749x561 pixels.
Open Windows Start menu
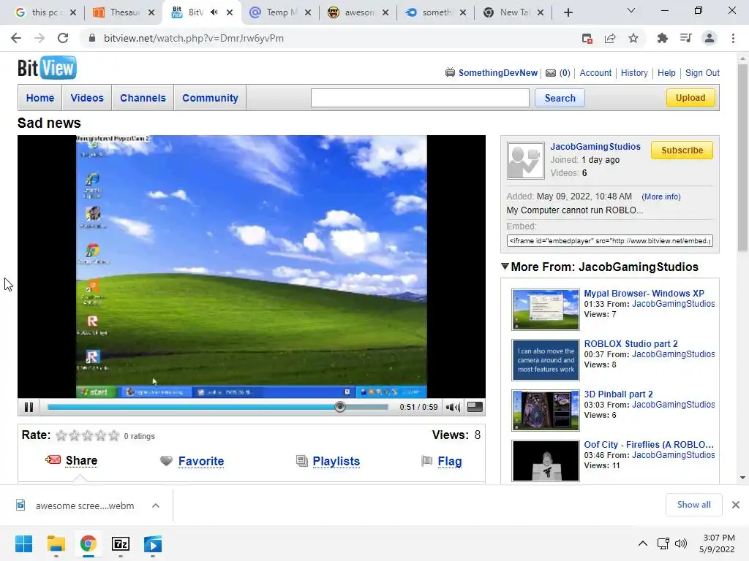click(23, 543)
